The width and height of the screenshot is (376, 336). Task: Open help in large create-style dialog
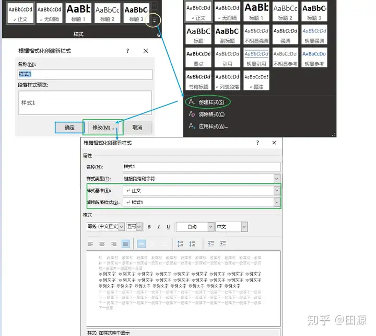[x=257, y=143]
